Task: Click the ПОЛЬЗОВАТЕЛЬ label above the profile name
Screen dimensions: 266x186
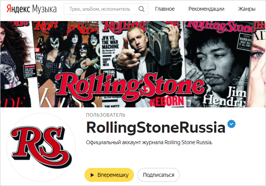Action: pos(106,115)
